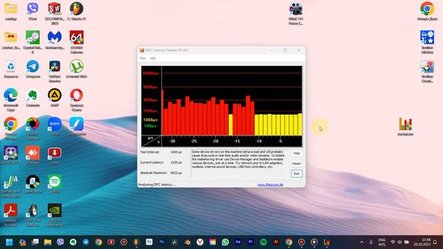
Task: Click the Stop button
Action: 296,154
